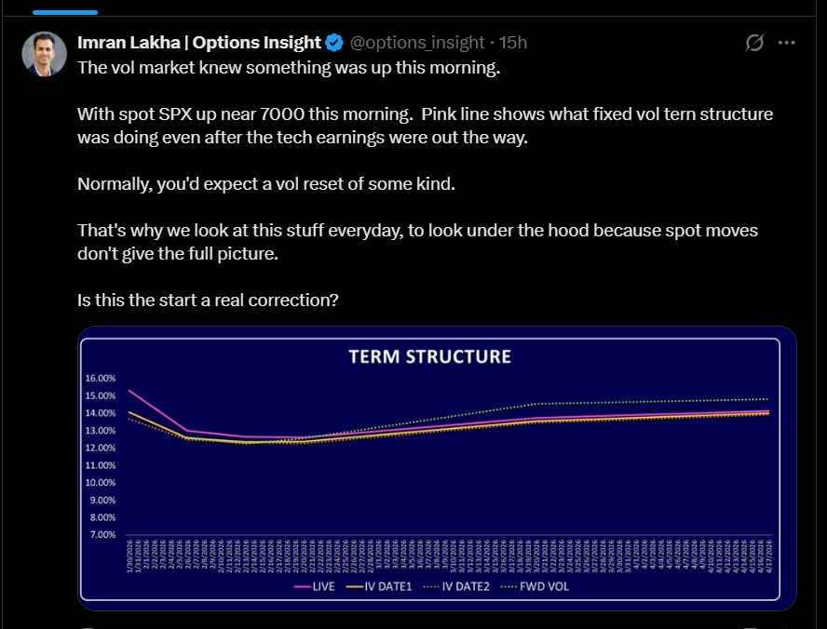827x629 pixels.
Task: Open tweet via the 15h timestamp
Action: pyautogui.click(x=513, y=43)
